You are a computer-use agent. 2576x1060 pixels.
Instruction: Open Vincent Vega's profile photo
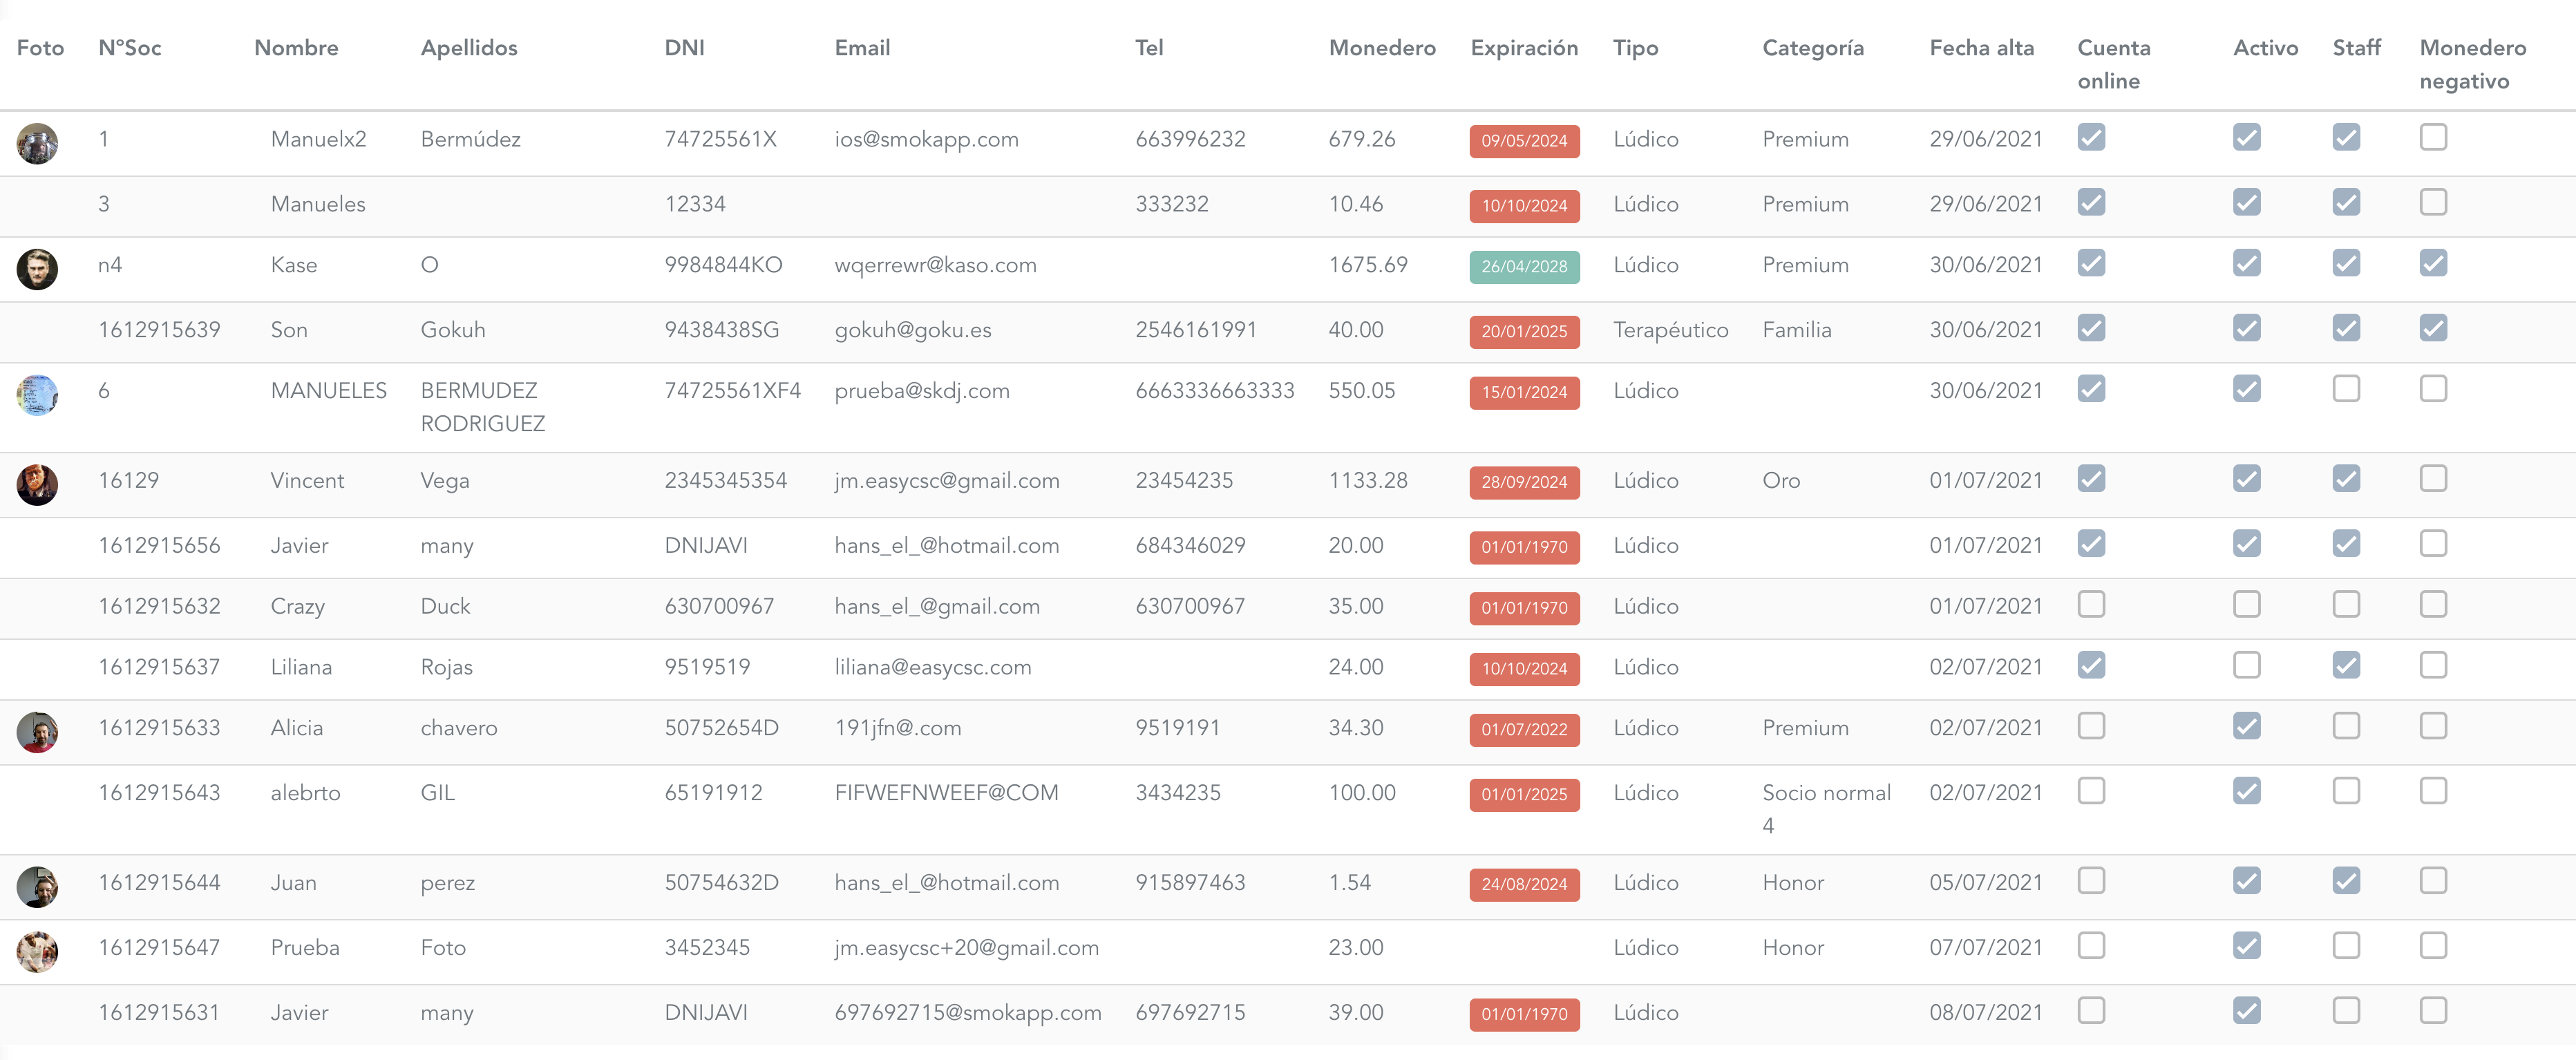37,484
